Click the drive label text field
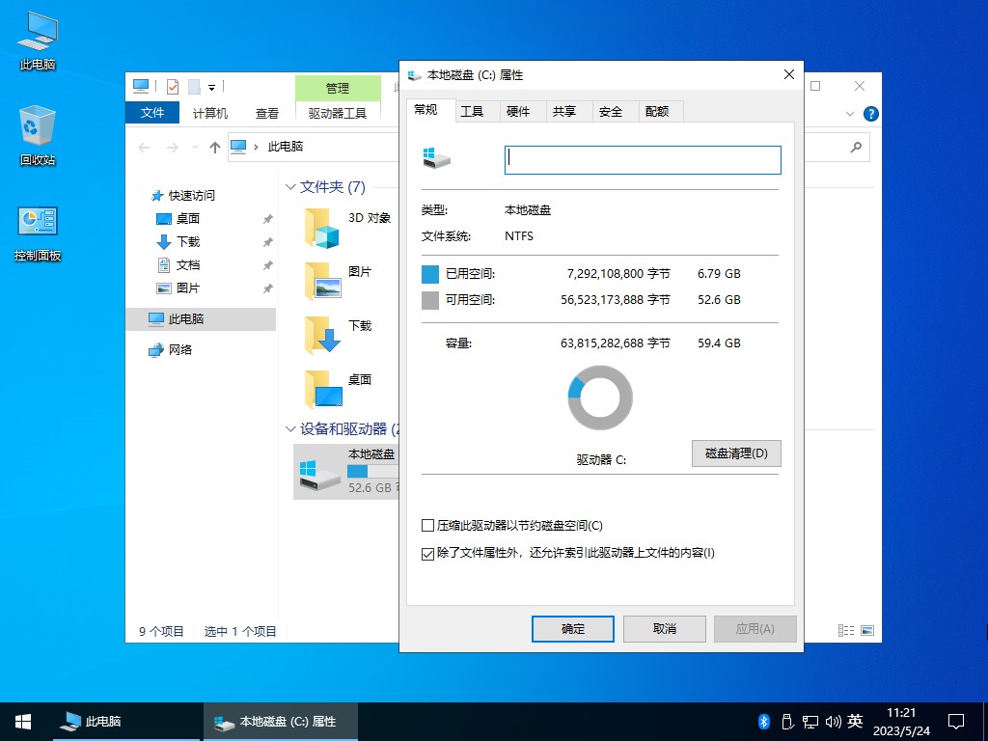 [643, 160]
